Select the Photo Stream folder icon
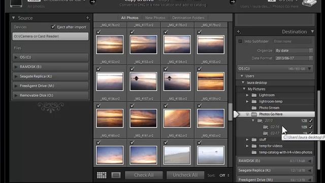The height and width of the screenshot is (183, 325). coord(254,108)
